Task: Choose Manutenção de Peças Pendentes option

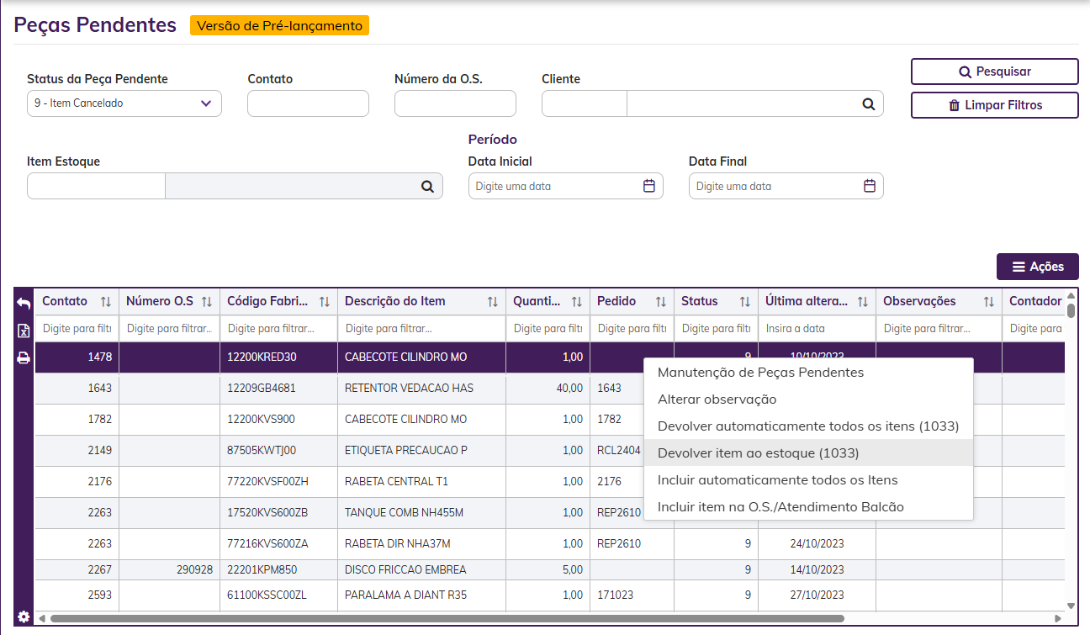Action: (x=760, y=373)
